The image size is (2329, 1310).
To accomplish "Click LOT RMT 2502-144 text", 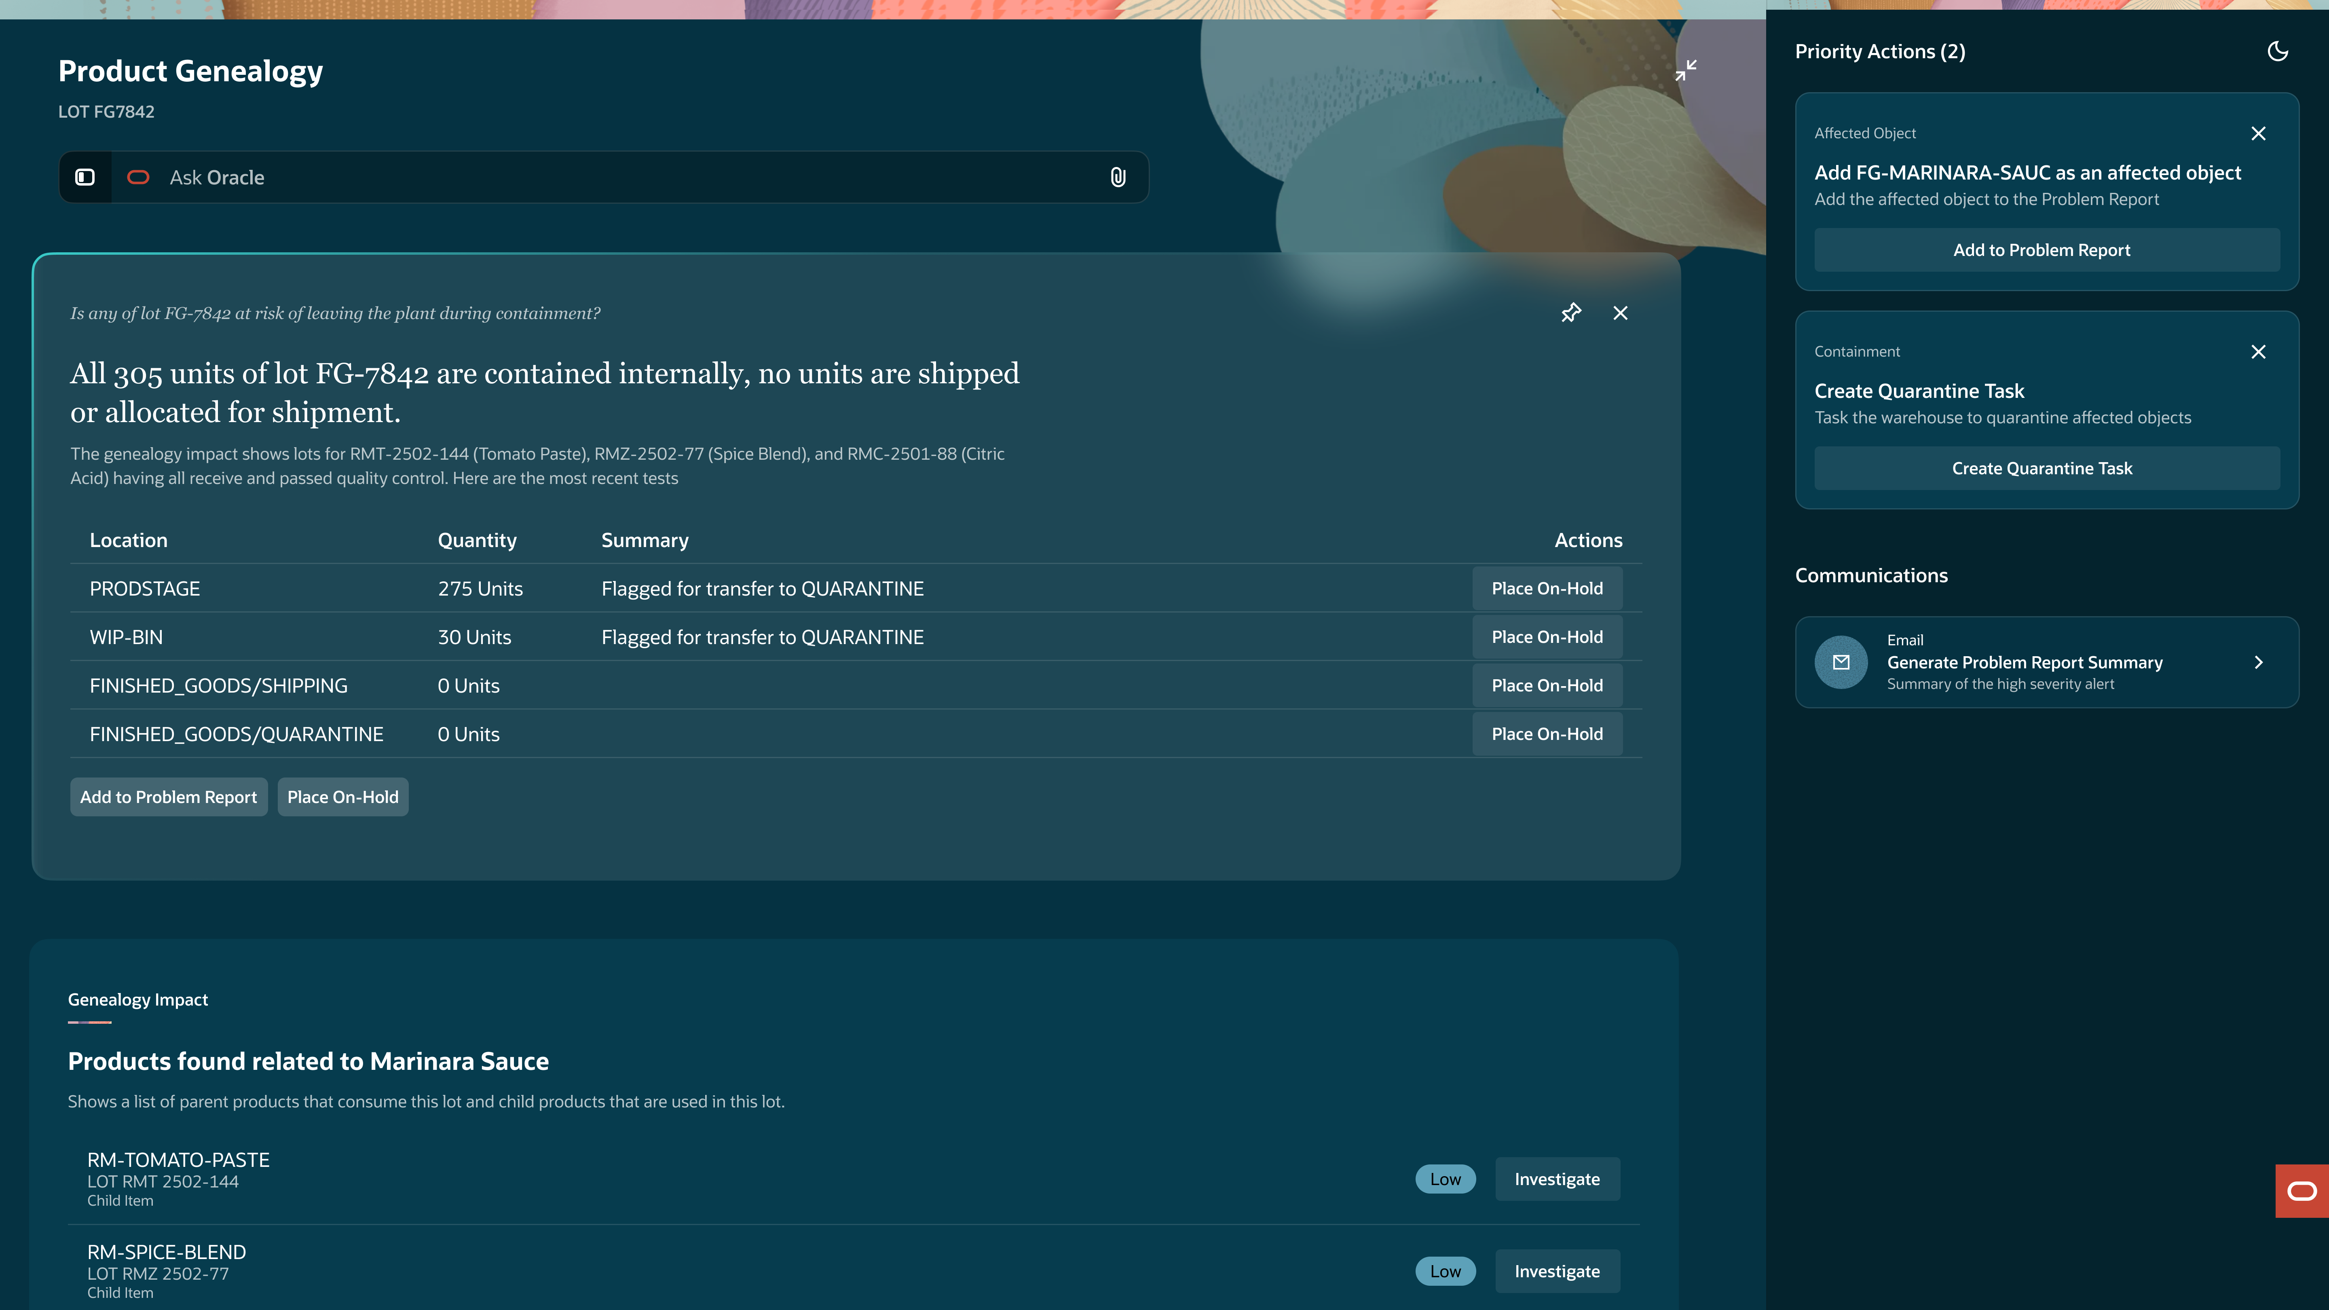I will [x=163, y=1181].
